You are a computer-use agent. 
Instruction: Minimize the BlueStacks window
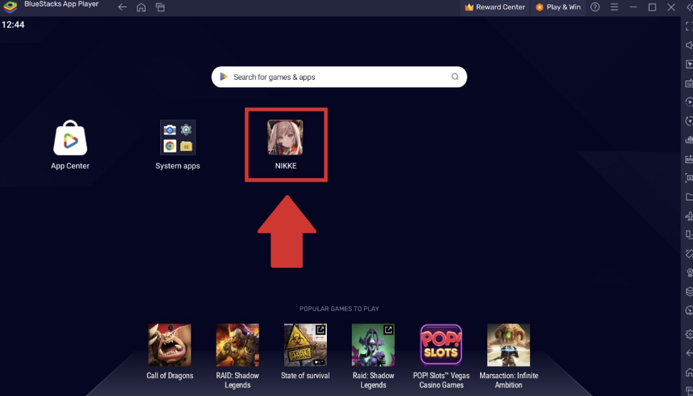pyautogui.click(x=633, y=7)
